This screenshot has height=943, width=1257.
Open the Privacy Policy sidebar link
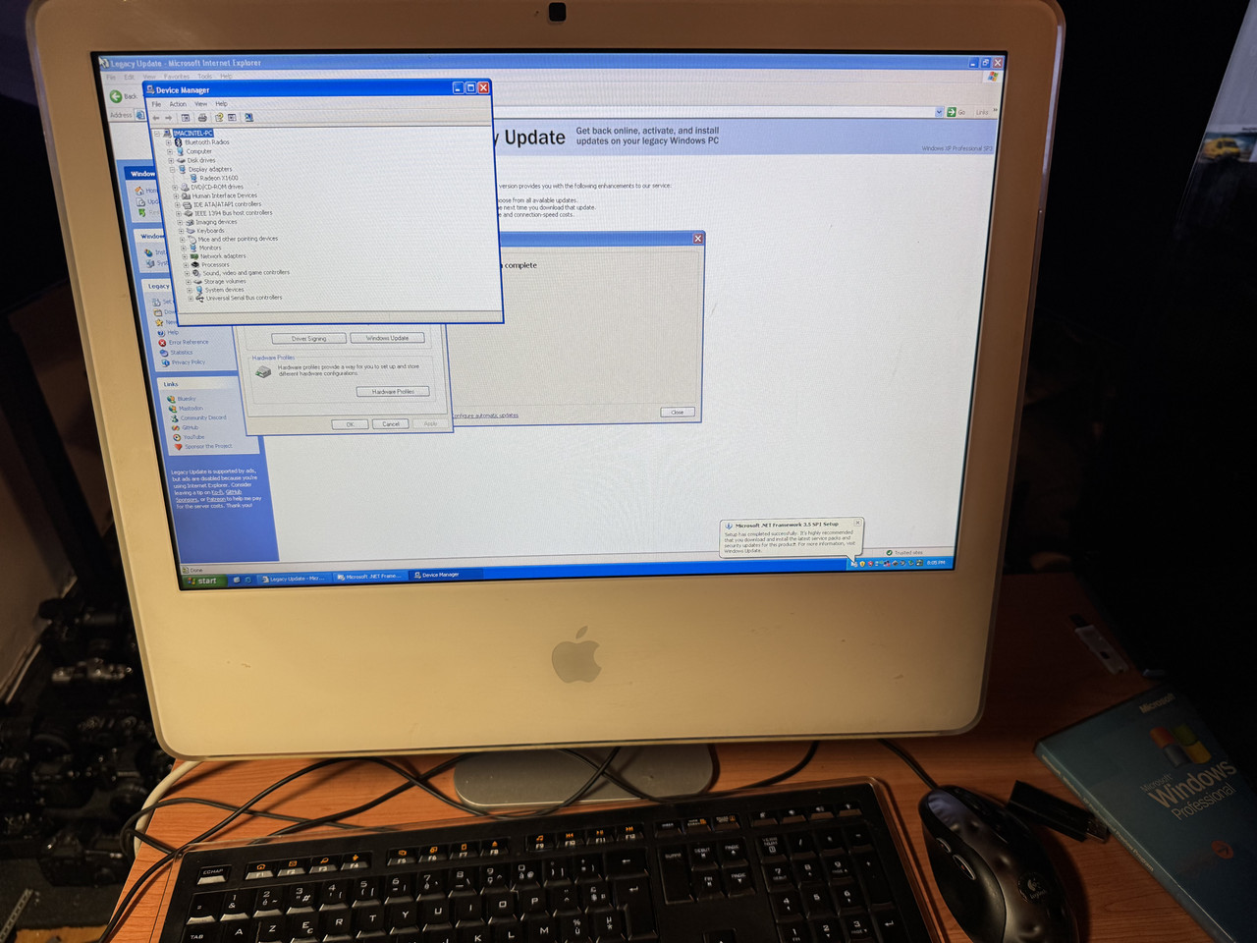point(189,362)
